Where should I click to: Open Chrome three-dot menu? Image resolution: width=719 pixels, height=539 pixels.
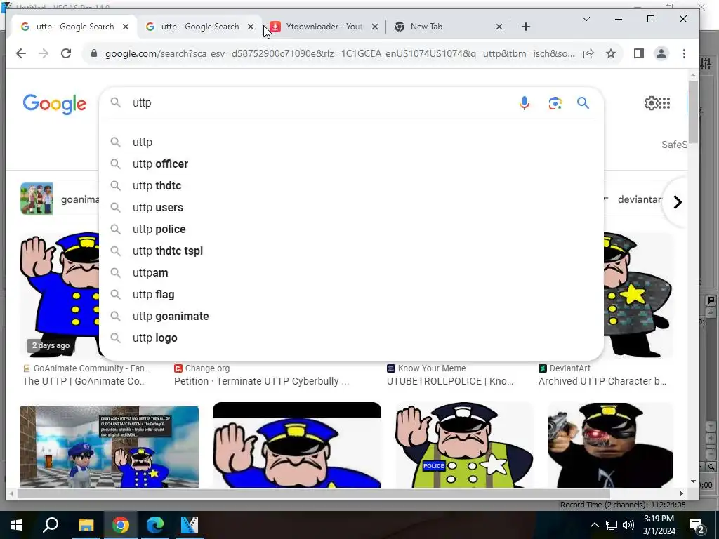[x=684, y=53]
